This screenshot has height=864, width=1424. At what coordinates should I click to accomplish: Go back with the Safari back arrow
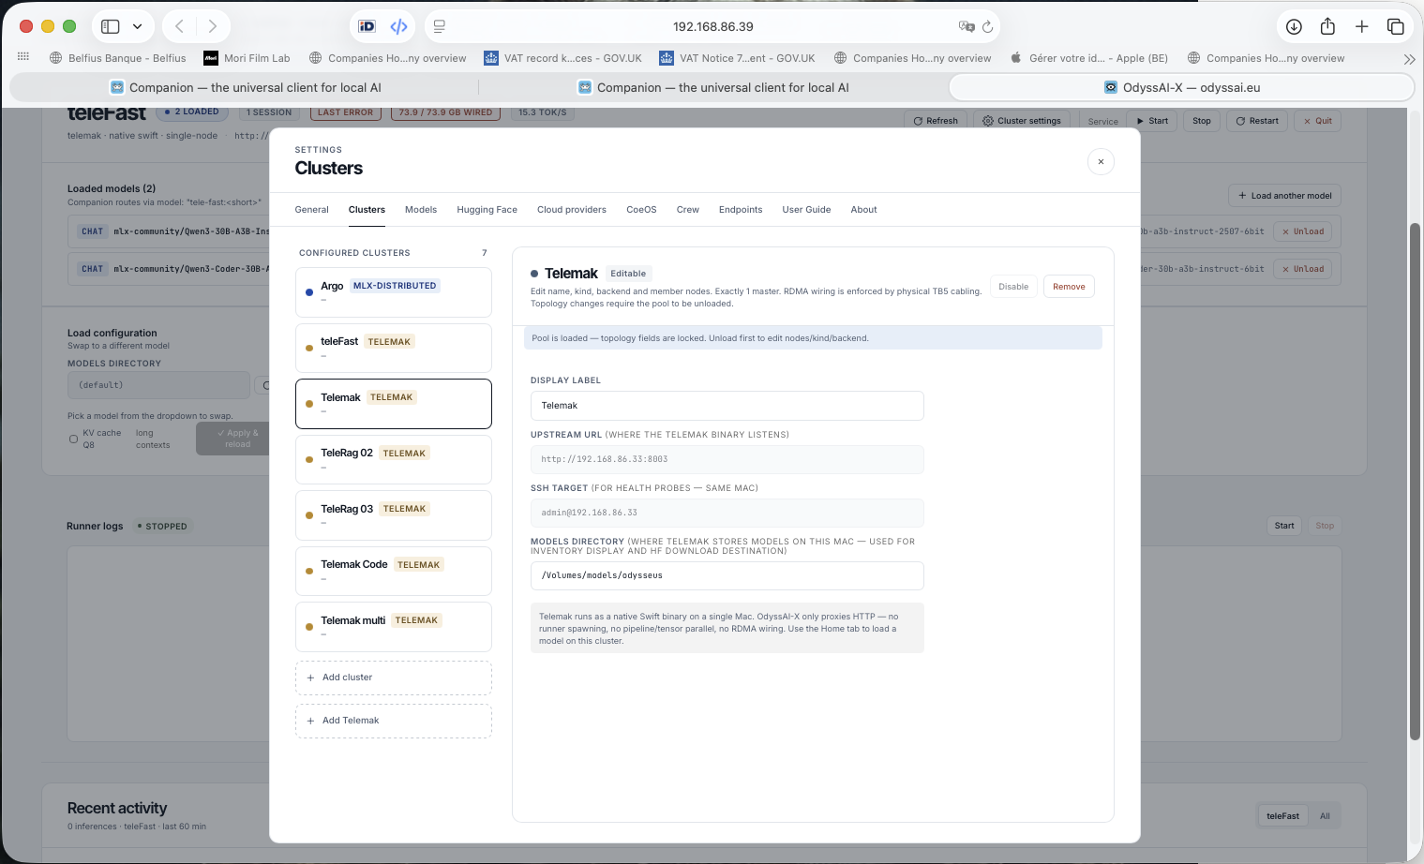179,26
